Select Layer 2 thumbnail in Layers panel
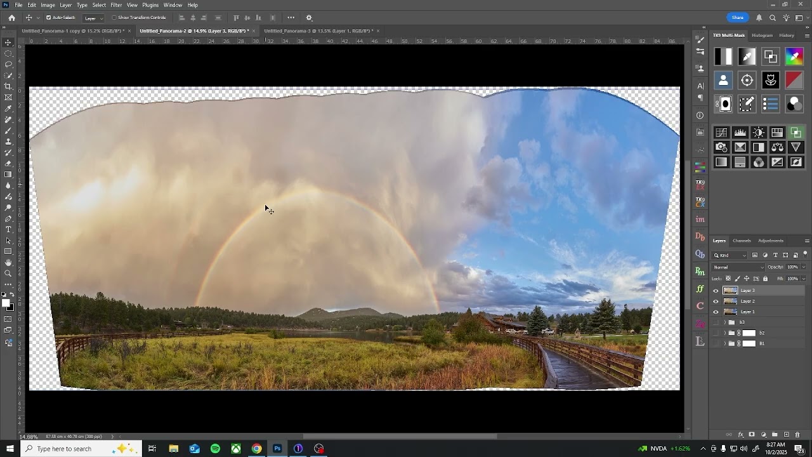The width and height of the screenshot is (812, 457). tap(730, 301)
